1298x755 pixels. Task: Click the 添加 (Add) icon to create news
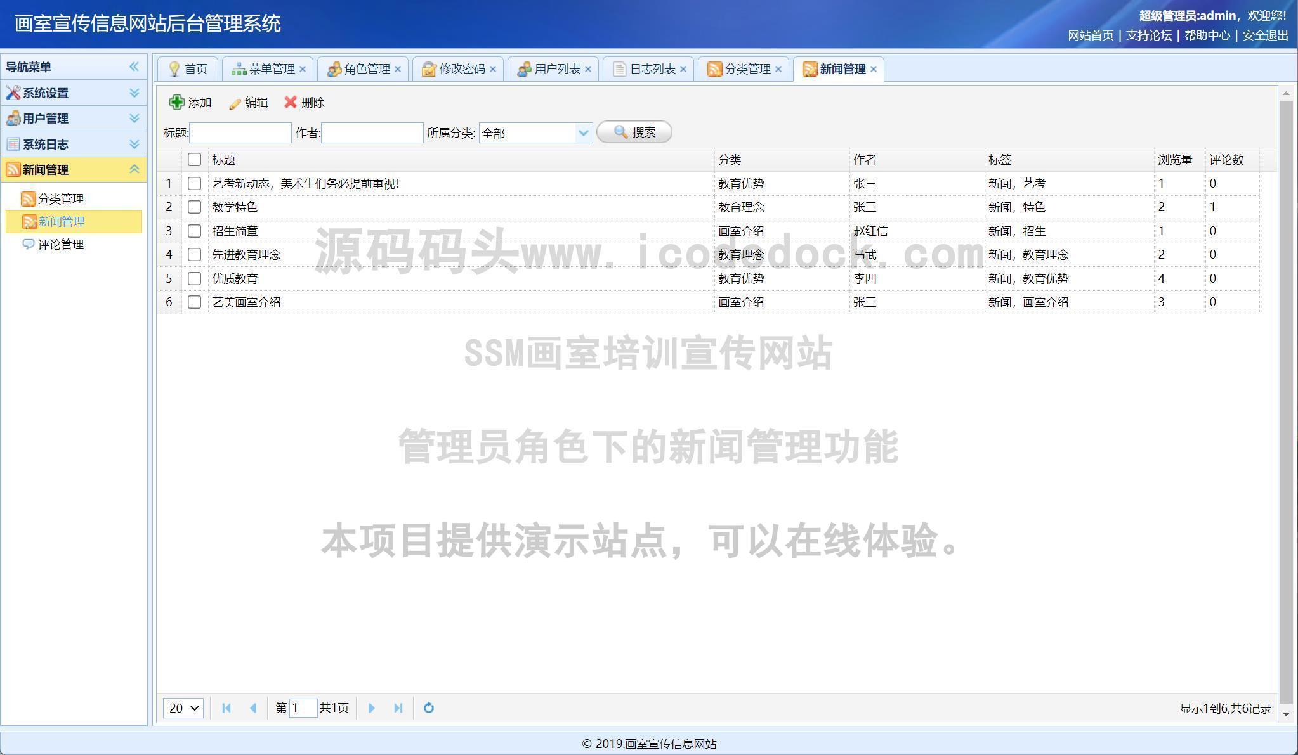pyautogui.click(x=176, y=102)
